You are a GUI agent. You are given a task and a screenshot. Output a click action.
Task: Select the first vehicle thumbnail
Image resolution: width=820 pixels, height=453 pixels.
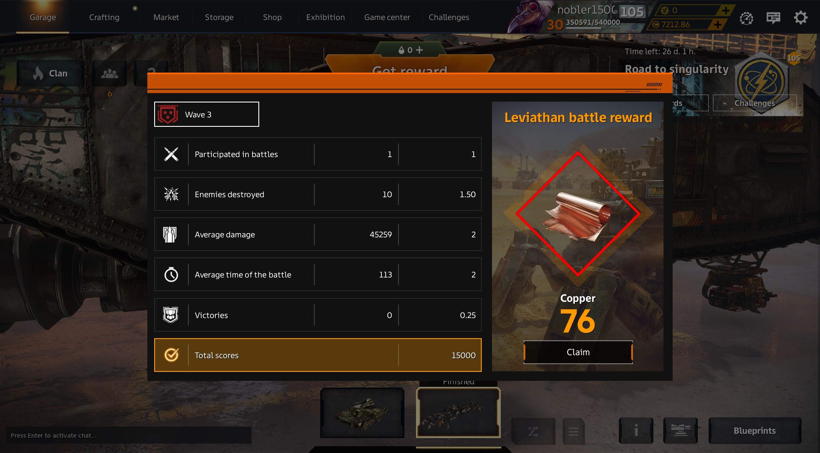[x=362, y=412]
